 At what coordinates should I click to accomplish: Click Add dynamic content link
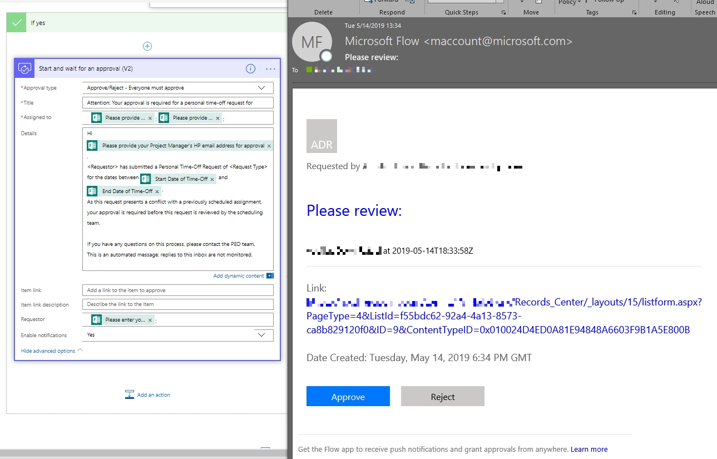(239, 276)
